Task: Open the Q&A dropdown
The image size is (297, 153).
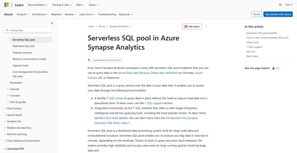Action: click(x=80, y=5)
